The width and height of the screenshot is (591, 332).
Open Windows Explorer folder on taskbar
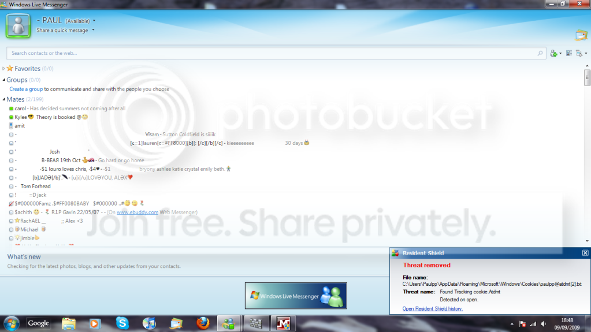[x=69, y=324]
